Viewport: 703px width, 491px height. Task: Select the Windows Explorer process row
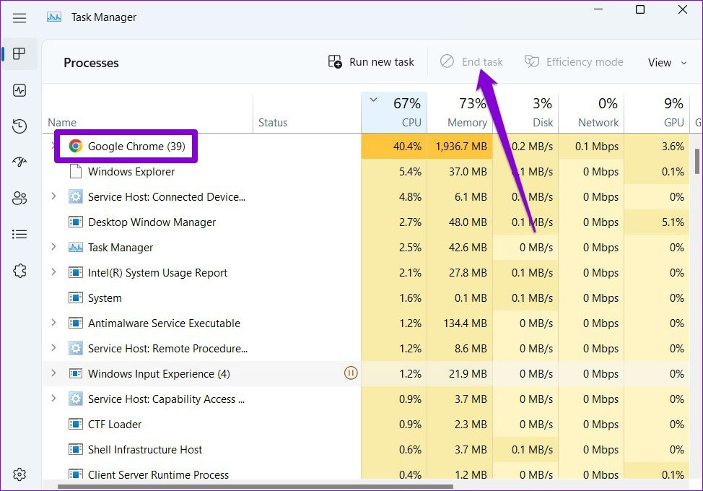(131, 172)
